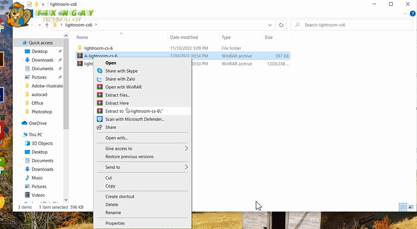Open OneDrive in the sidebar

38,123
